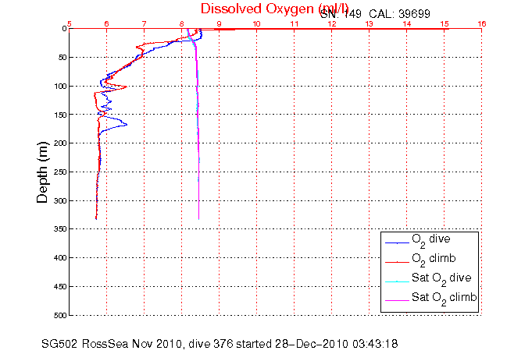This screenshot has height=354, width=532.
Task: Click depth tick label 100
Action: (60, 87)
